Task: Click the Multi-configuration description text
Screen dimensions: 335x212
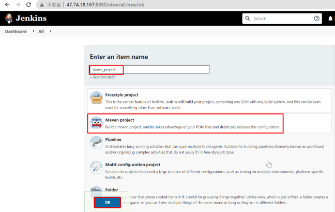Action: click(215, 174)
